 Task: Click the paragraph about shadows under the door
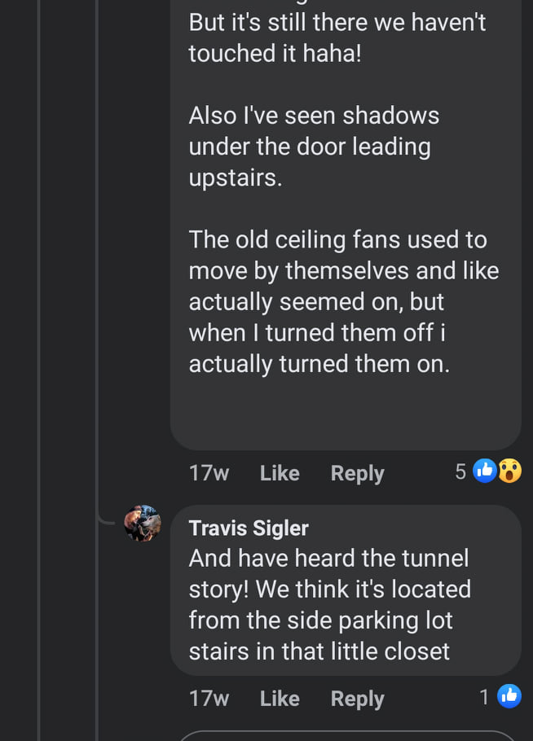point(314,147)
